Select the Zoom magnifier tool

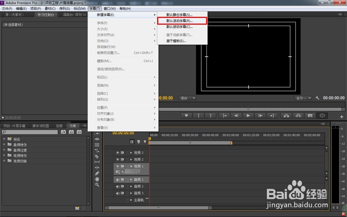pos(97,185)
